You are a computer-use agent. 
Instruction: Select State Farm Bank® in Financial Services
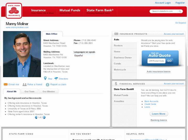coord(124,89)
